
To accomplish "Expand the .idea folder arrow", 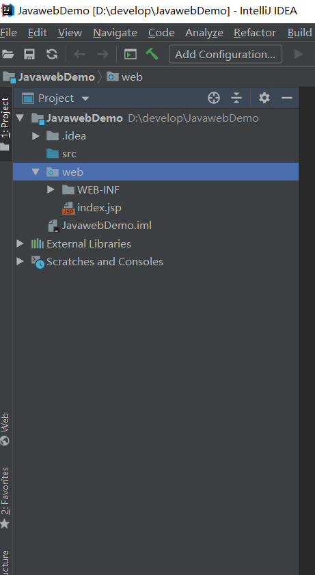I will (x=36, y=136).
